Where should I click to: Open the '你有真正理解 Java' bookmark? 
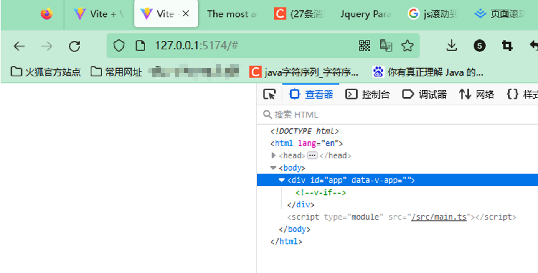pyautogui.click(x=428, y=72)
